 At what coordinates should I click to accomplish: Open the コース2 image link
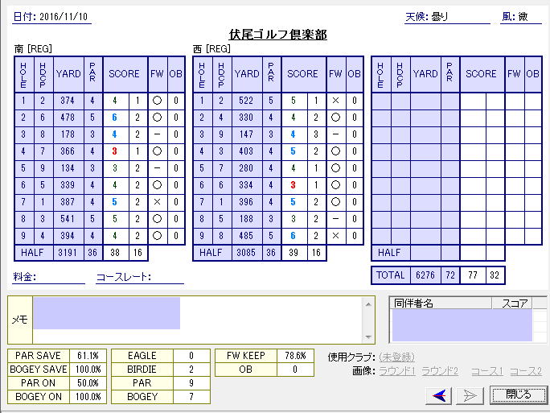click(526, 371)
